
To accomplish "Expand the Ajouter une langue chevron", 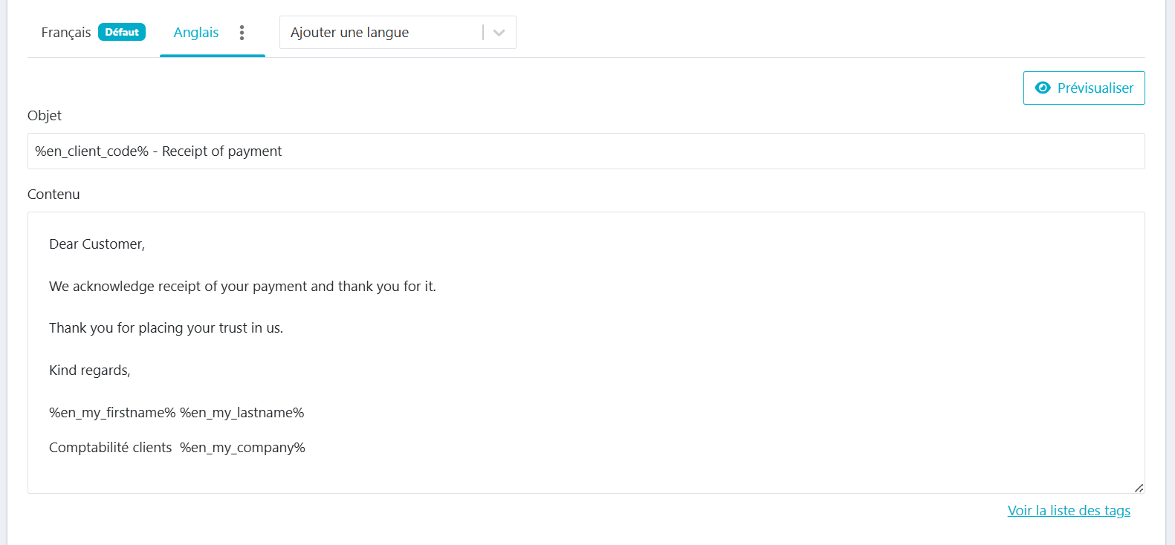I will [x=499, y=33].
